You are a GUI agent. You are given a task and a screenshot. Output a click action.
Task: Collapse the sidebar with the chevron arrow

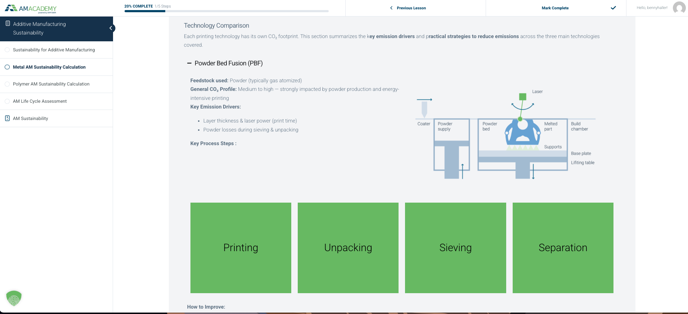click(111, 28)
